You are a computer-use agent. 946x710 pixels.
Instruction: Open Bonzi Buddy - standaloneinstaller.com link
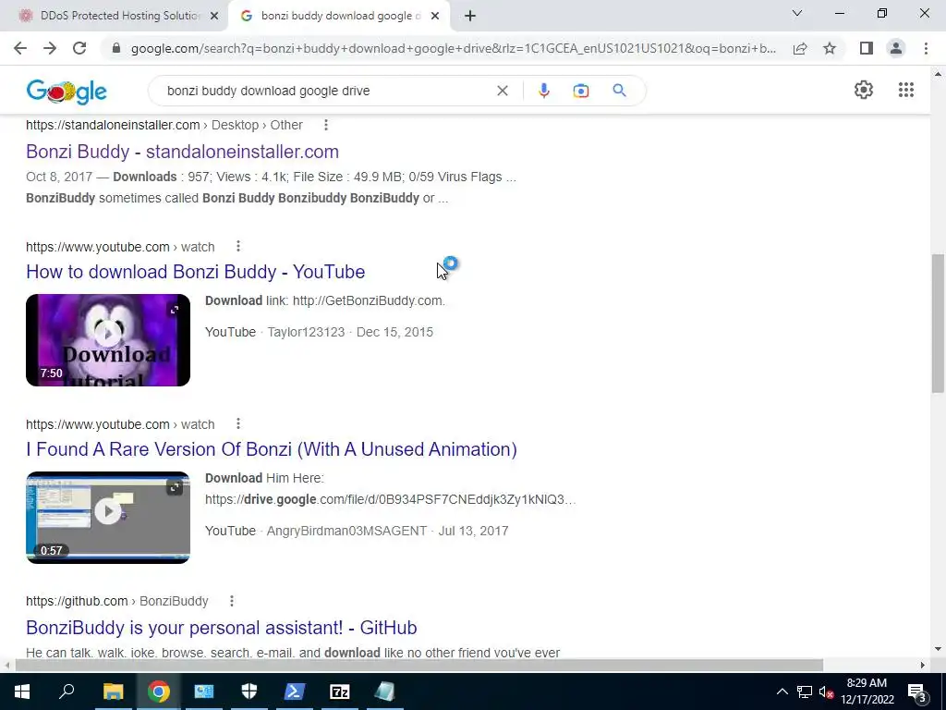(x=182, y=151)
